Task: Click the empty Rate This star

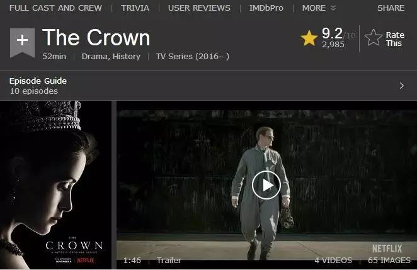Action: pos(373,38)
